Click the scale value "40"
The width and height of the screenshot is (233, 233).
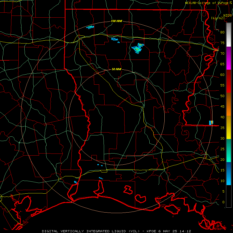click(222, 117)
